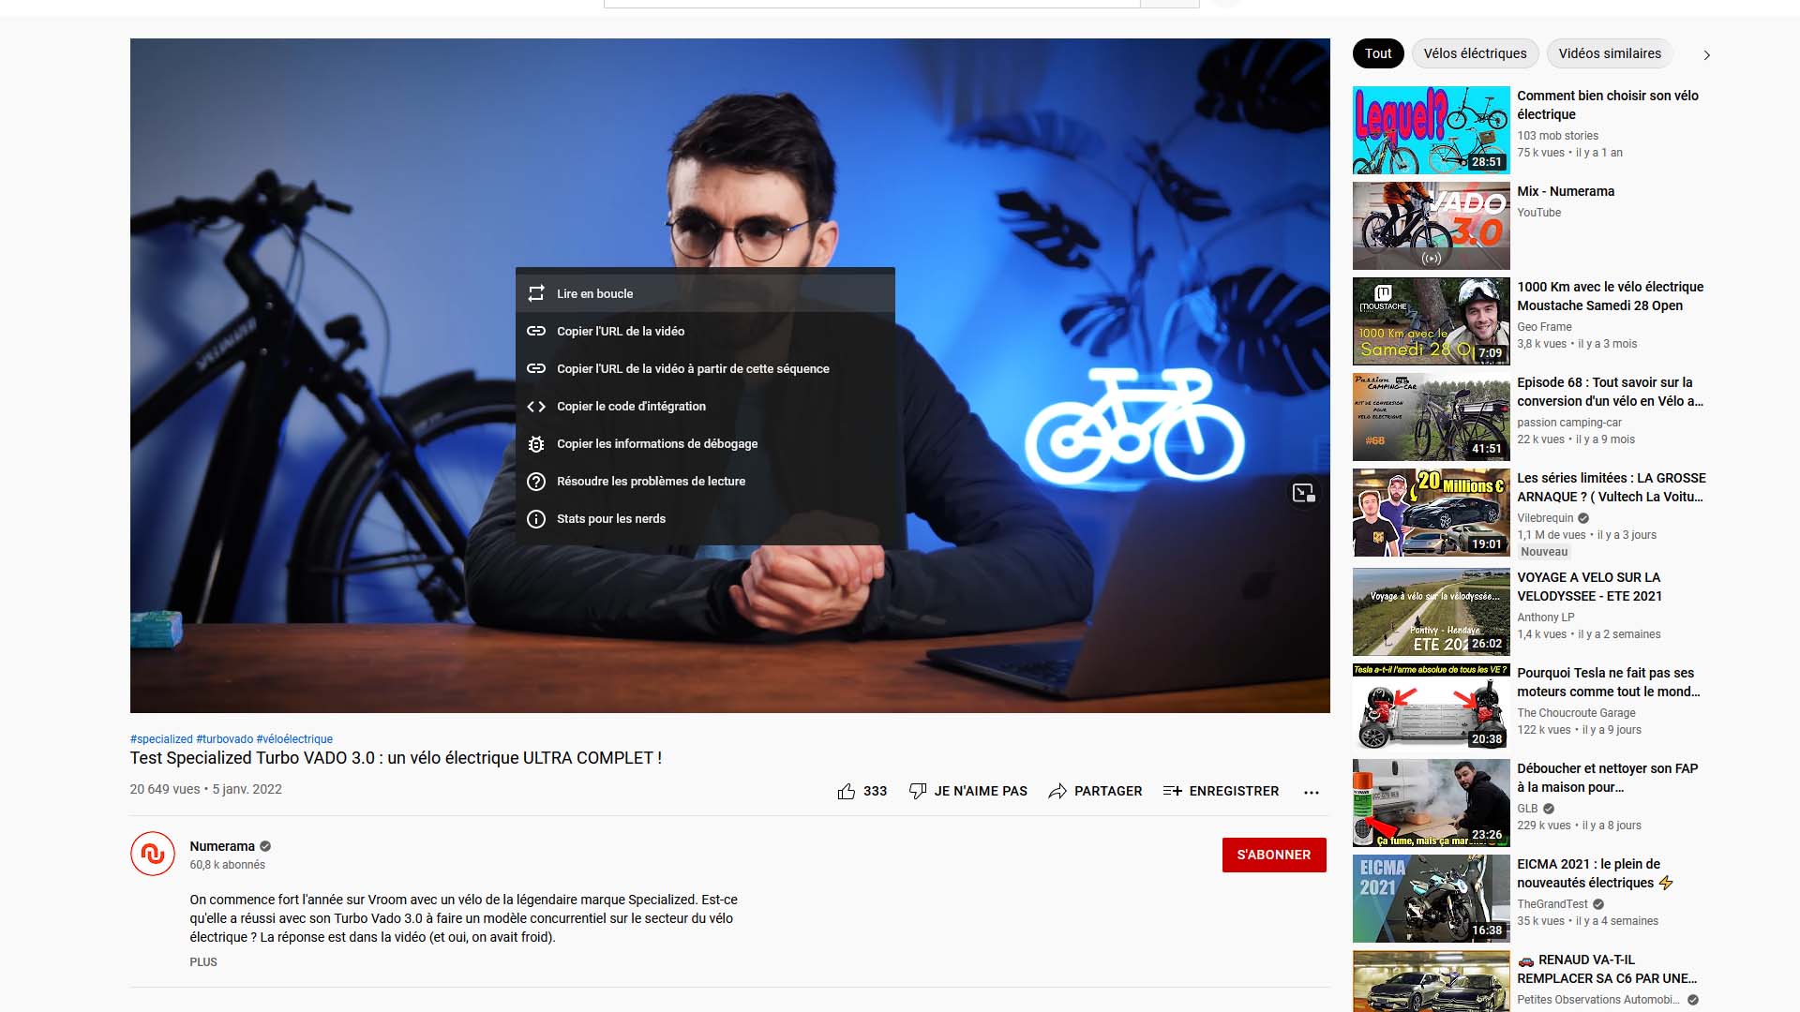Select 'Copier les informations de débogage'
Image resolution: width=1800 pixels, height=1012 pixels.
[705, 443]
